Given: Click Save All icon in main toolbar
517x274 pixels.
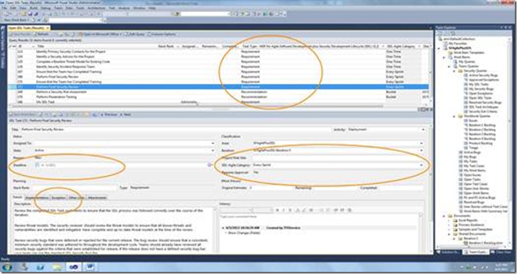Looking at the screenshot, I should [x=35, y=14].
